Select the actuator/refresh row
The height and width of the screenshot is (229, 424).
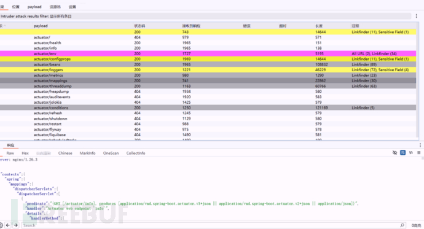[208, 113]
